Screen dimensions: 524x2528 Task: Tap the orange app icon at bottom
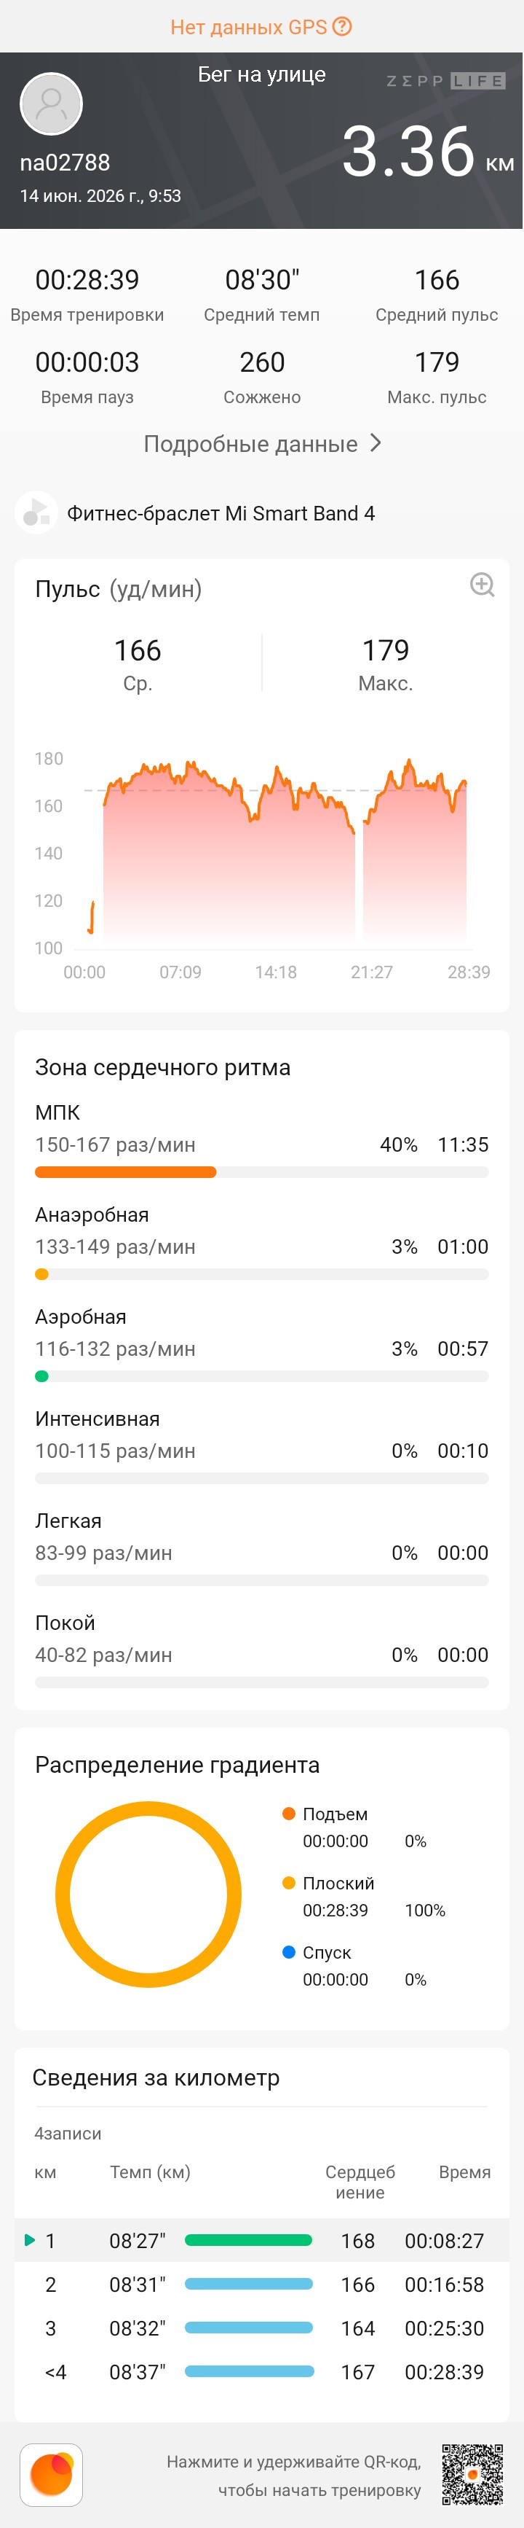click(x=51, y=2474)
